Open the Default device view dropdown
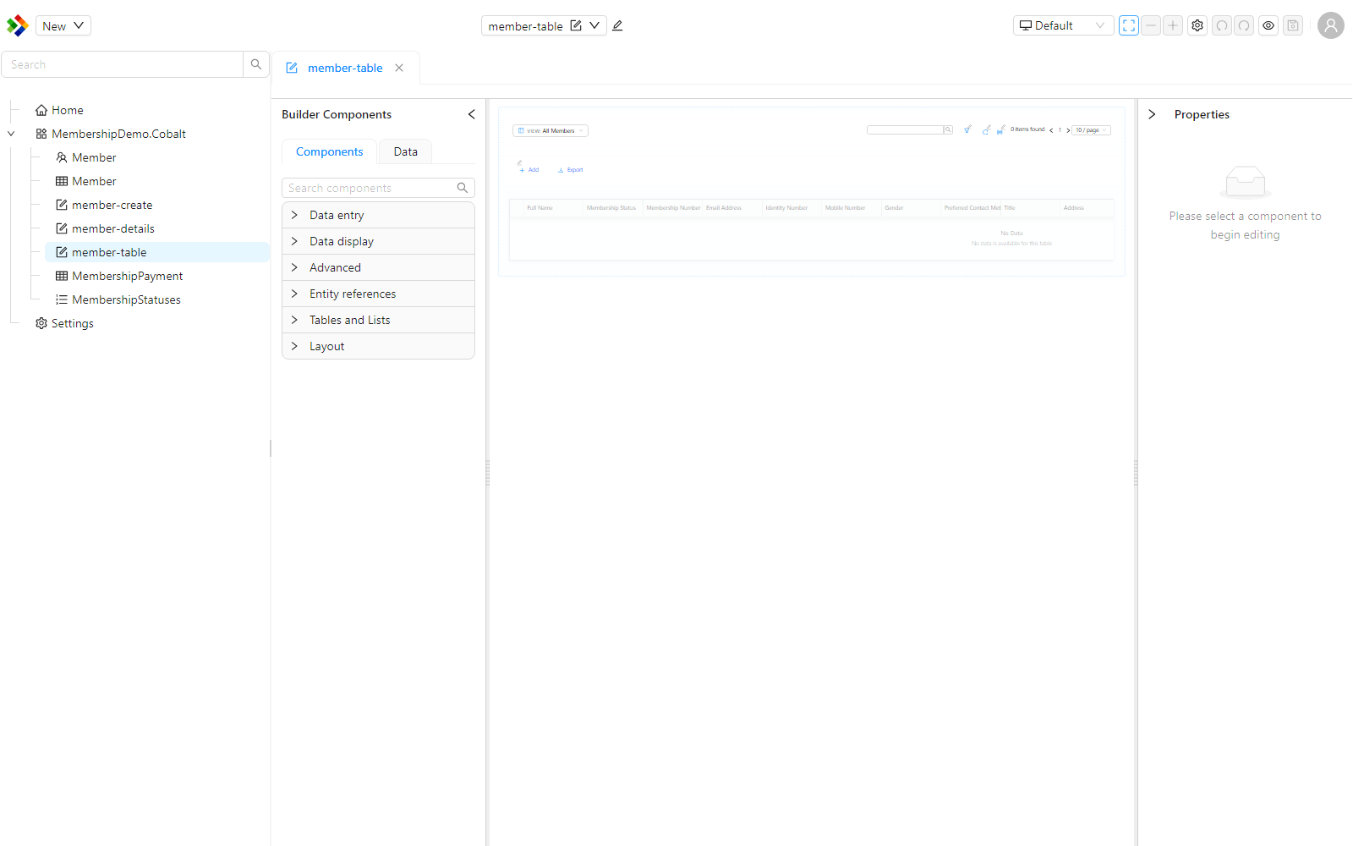Image resolution: width=1353 pixels, height=846 pixels. 1063,25
